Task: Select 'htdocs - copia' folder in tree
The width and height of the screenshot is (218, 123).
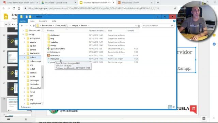Action: click(x=35, y=61)
